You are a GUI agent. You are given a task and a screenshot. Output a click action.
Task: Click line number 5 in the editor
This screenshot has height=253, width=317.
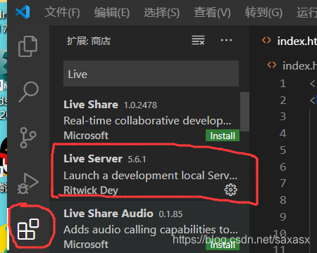pos(283,150)
